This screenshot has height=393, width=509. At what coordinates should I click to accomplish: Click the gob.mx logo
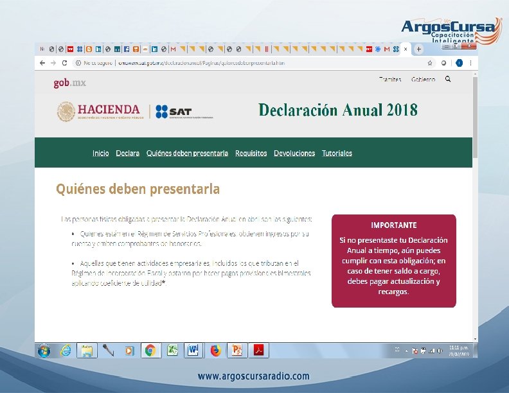[70, 83]
